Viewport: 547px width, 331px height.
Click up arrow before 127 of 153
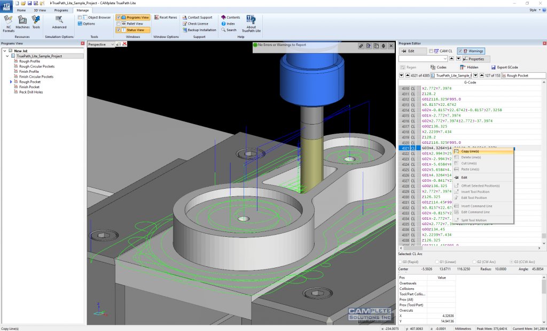[482, 75]
